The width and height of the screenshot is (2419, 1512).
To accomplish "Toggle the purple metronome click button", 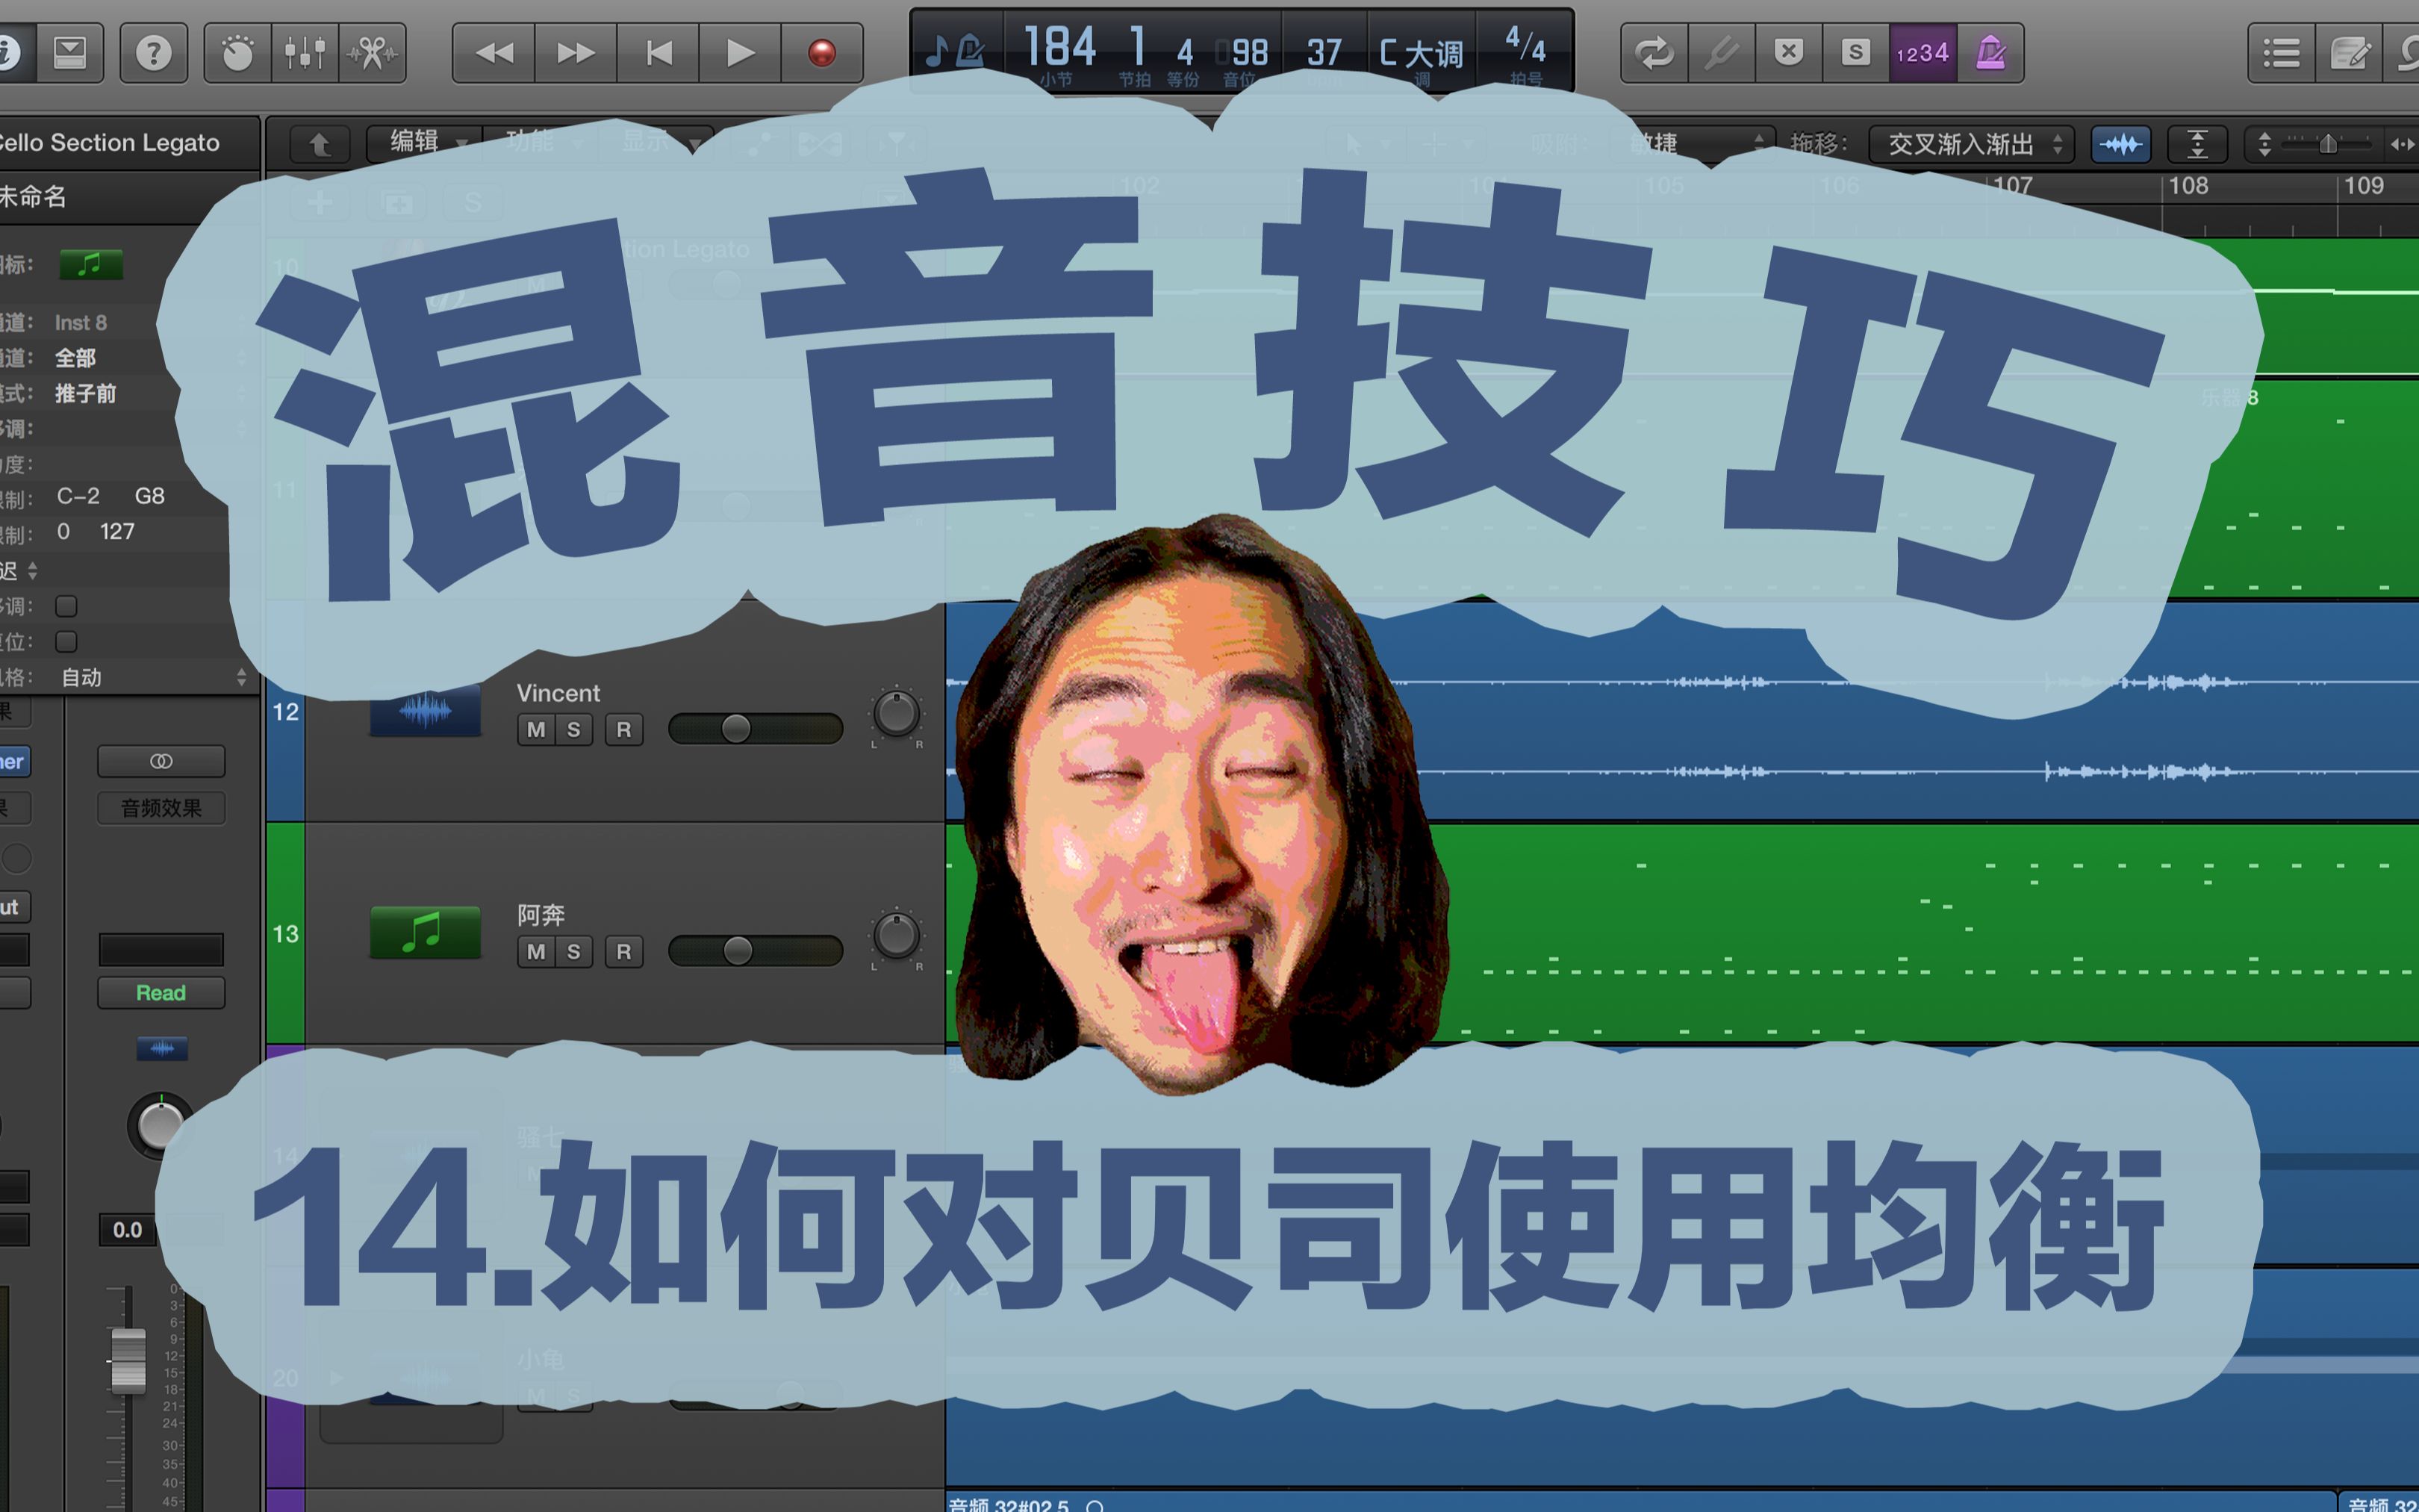I will (x=1990, y=52).
